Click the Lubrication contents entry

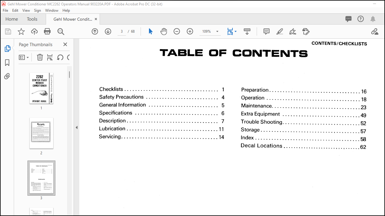[162, 129]
